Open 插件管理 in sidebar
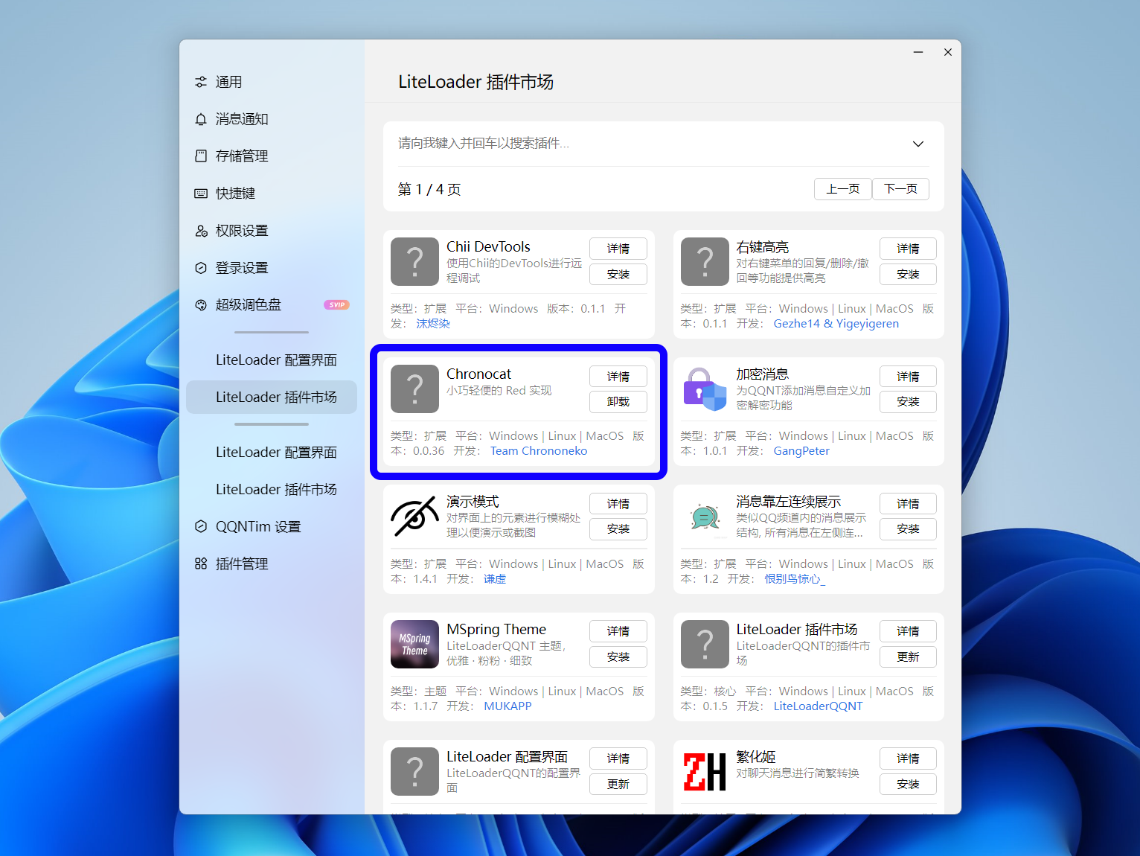1140x856 pixels. pos(272,564)
